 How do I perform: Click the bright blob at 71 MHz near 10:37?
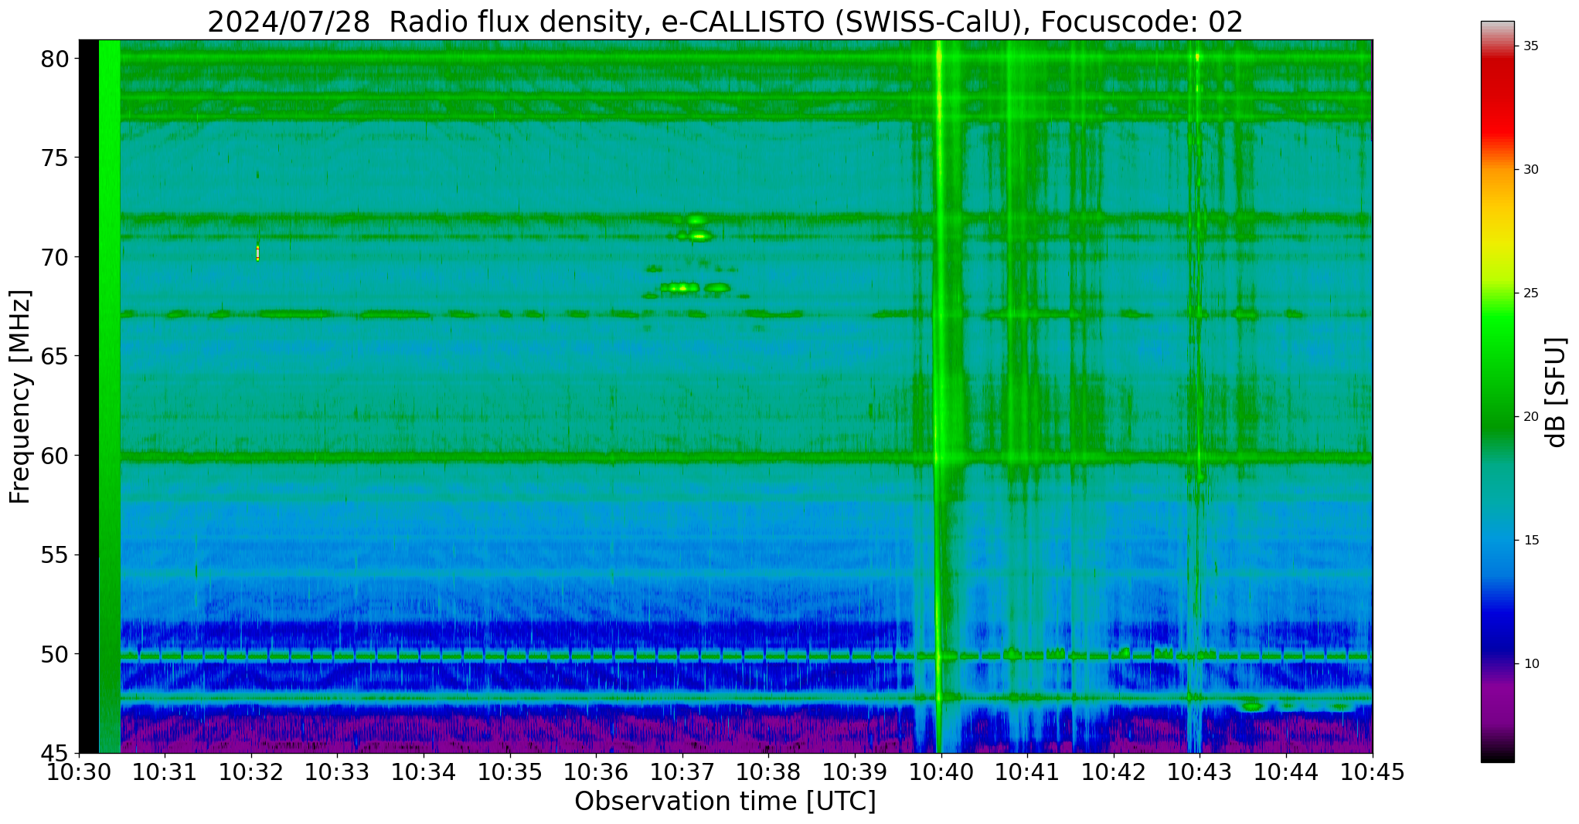tap(700, 236)
